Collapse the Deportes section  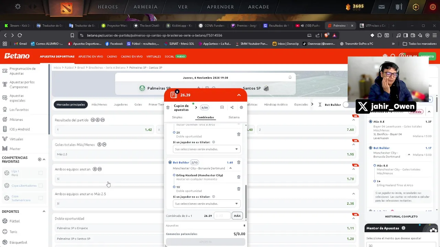pos(44,211)
